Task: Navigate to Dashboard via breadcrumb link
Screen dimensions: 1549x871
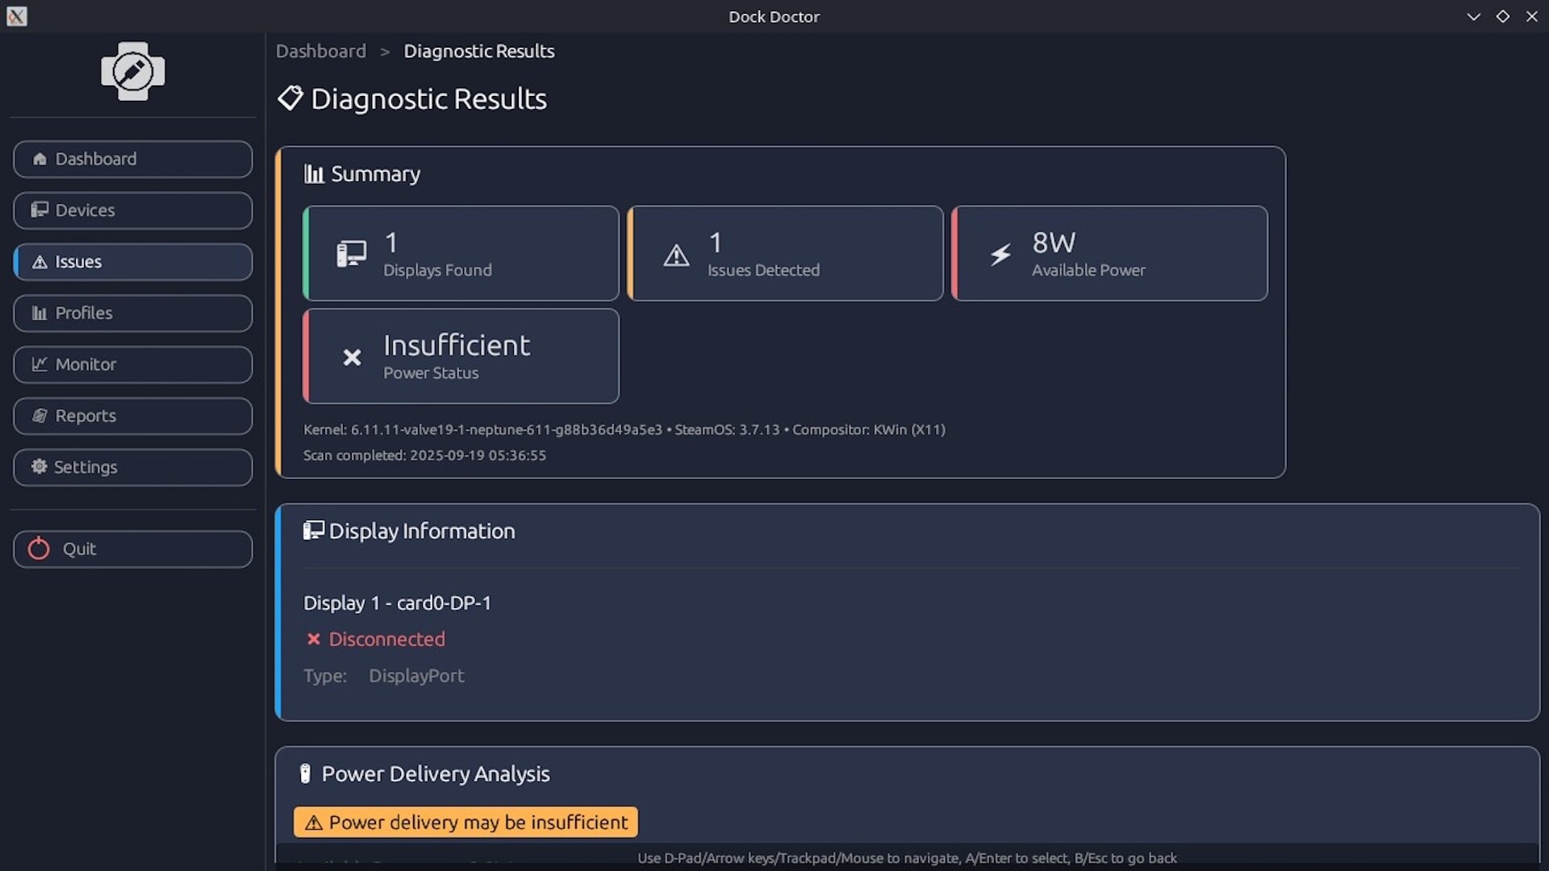Action: click(x=320, y=51)
